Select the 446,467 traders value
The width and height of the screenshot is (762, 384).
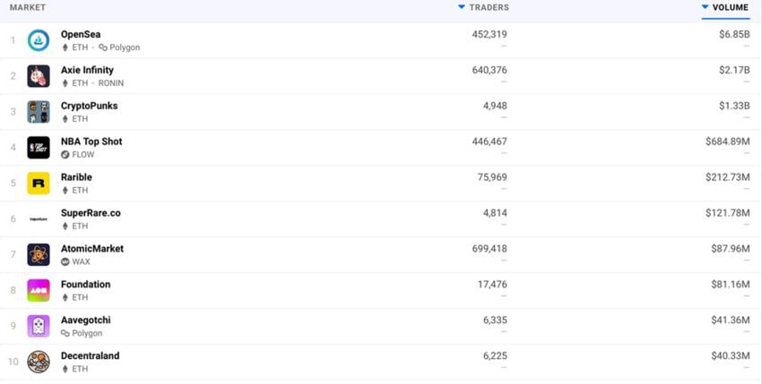[x=489, y=141]
